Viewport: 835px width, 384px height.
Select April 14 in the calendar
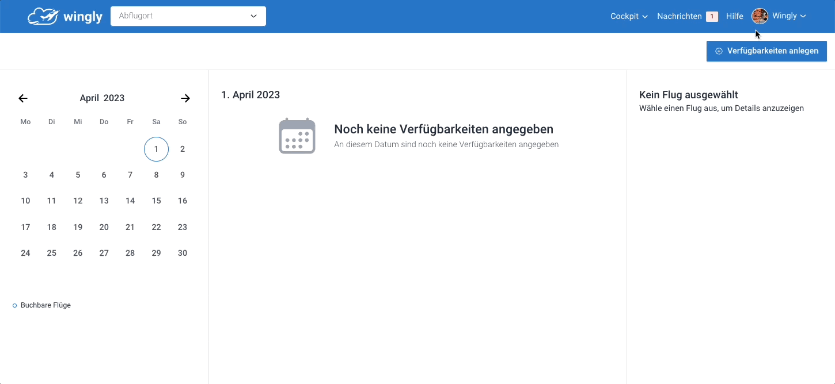click(130, 201)
